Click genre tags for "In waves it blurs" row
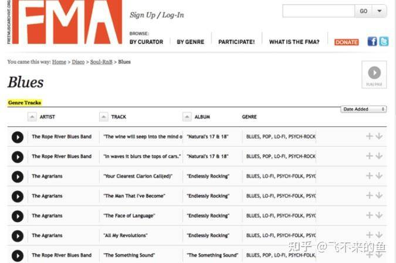The image size is (396, 263). [281, 156]
